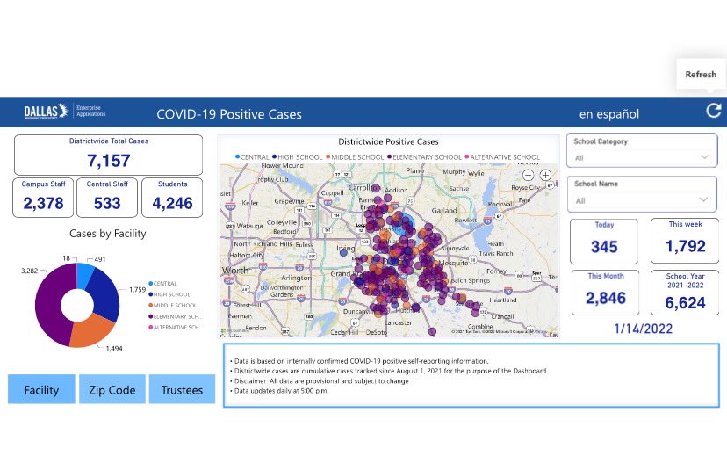Select the Campus Staff count card
Image resolution: width=727 pixels, height=463 pixels.
pyautogui.click(x=43, y=198)
